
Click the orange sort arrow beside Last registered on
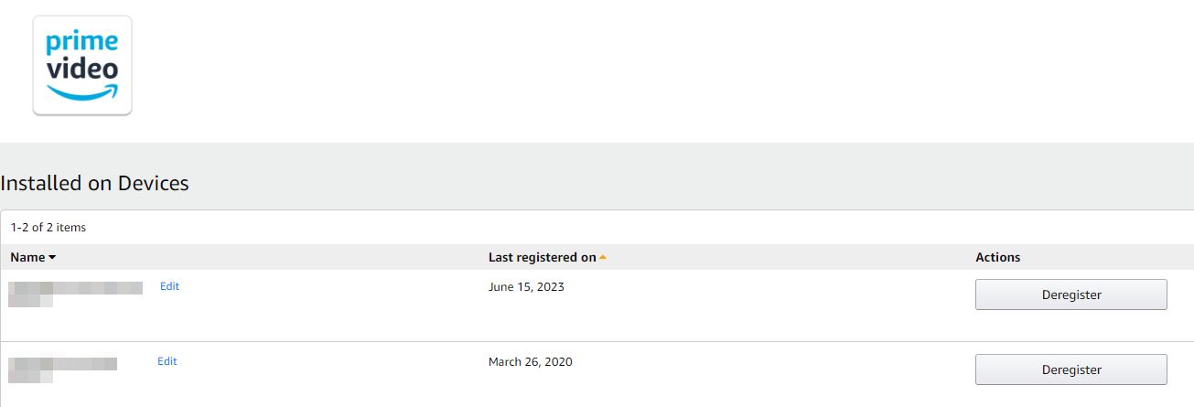(x=603, y=258)
